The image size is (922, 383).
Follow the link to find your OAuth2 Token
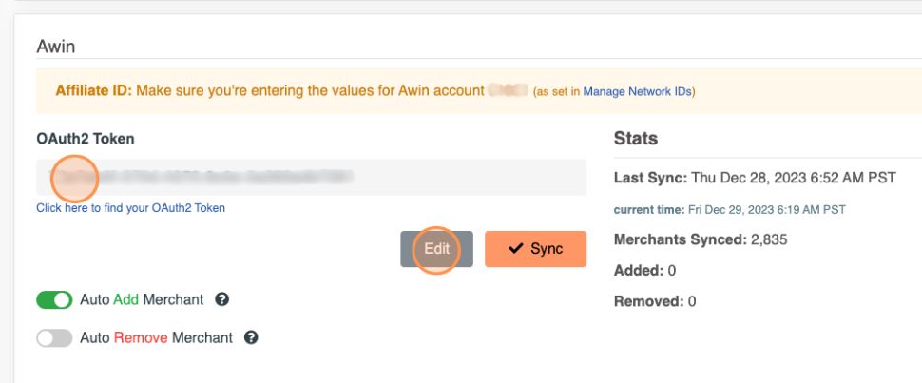pos(130,207)
